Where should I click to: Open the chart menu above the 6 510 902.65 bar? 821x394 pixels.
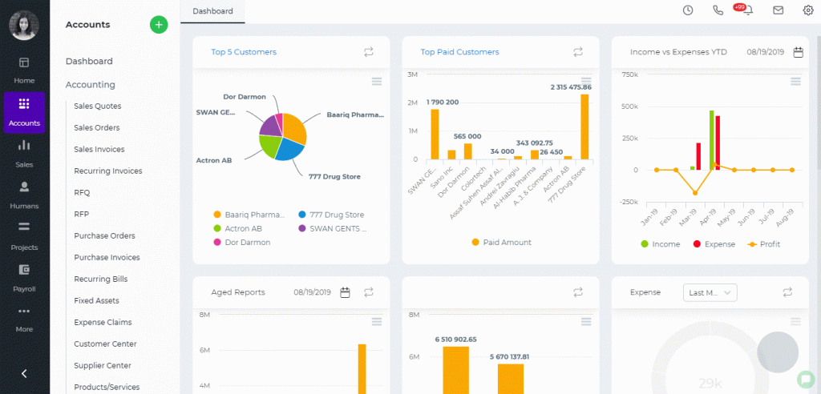click(x=586, y=321)
